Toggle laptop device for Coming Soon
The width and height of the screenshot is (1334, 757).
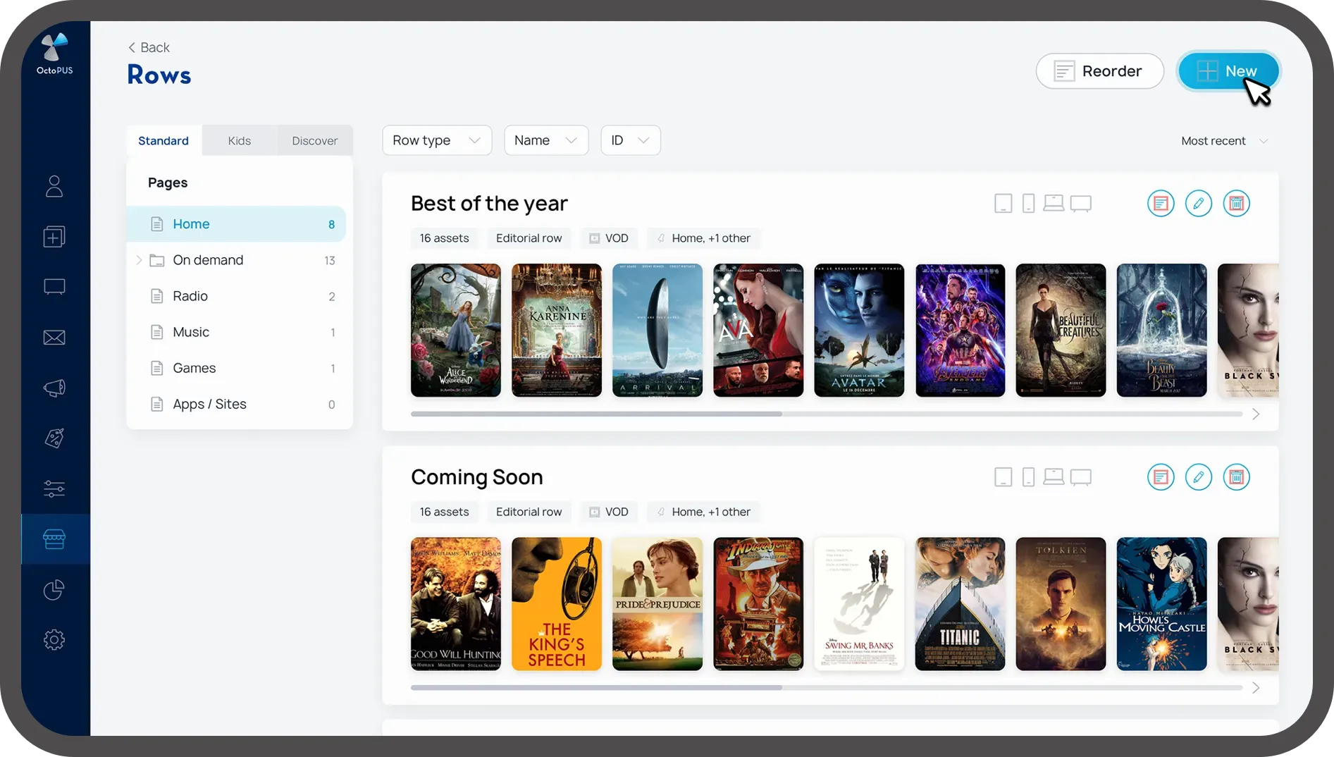1054,476
